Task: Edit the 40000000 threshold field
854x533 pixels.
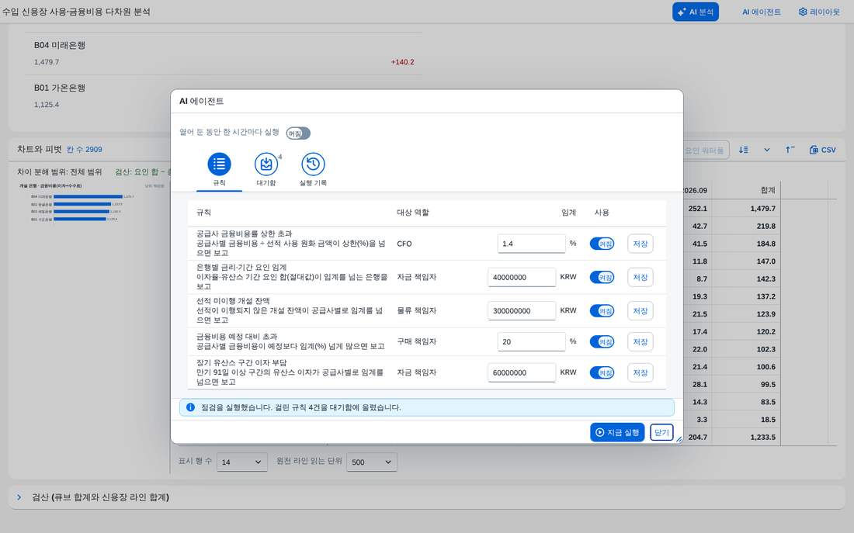Action: (x=522, y=277)
